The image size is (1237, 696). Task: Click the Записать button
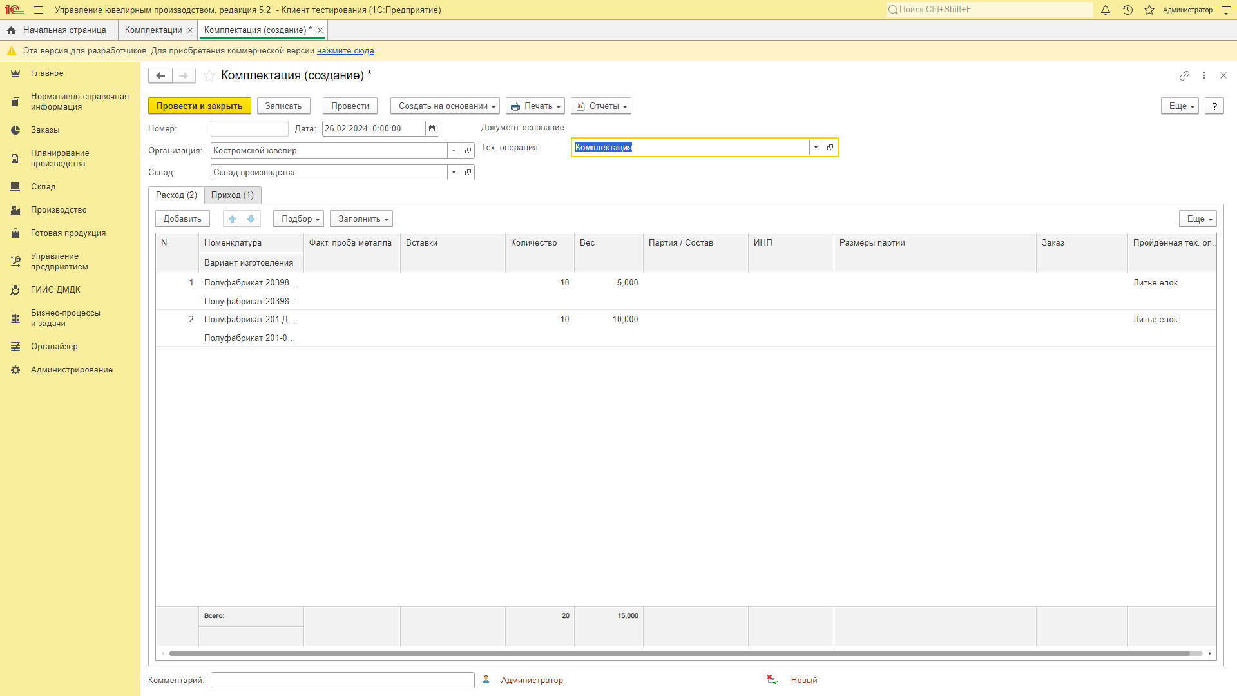pyautogui.click(x=283, y=106)
